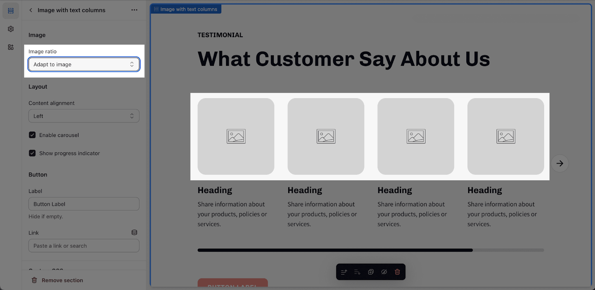Click the Image section label in sidebar
595x290 pixels.
pos(37,35)
